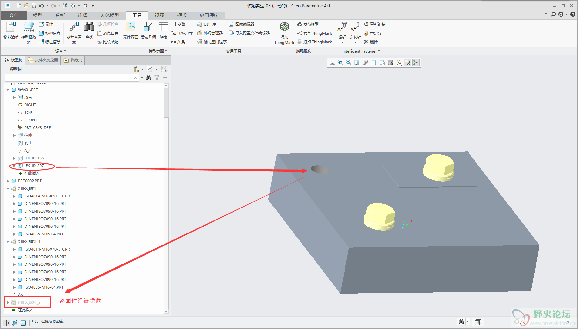Toggle annotation display in graphics toolbar
The width and height of the screenshot is (578, 329).
pyautogui.click(x=407, y=63)
